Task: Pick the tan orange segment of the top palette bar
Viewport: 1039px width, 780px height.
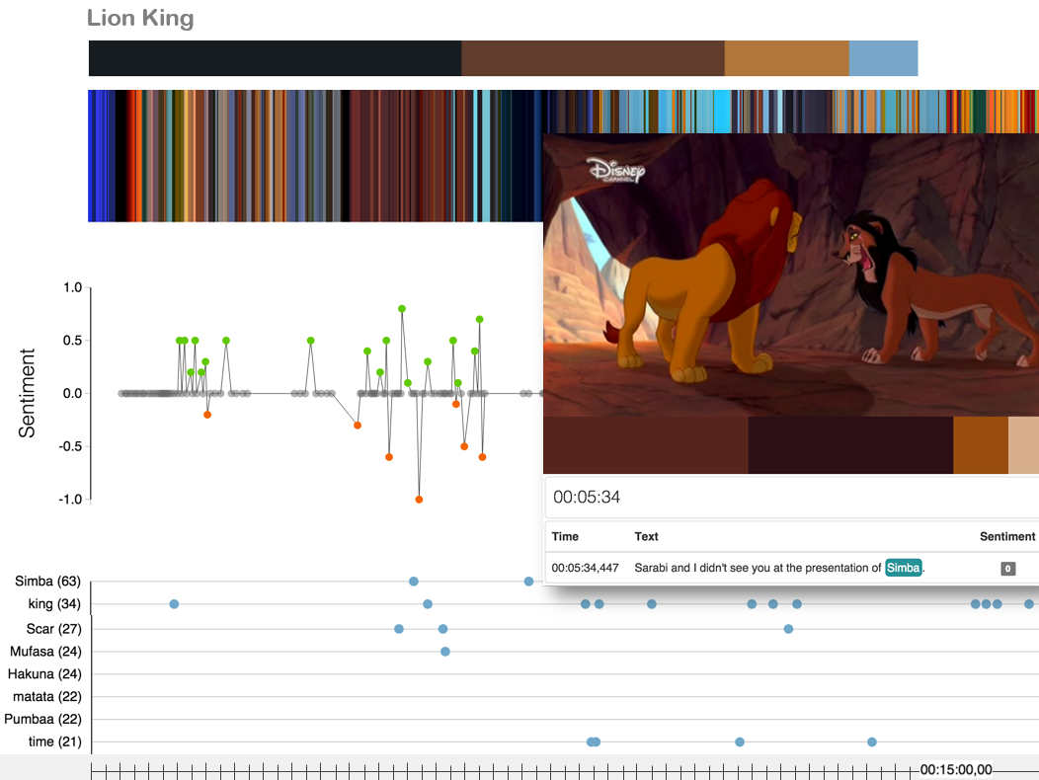Action: (x=786, y=58)
